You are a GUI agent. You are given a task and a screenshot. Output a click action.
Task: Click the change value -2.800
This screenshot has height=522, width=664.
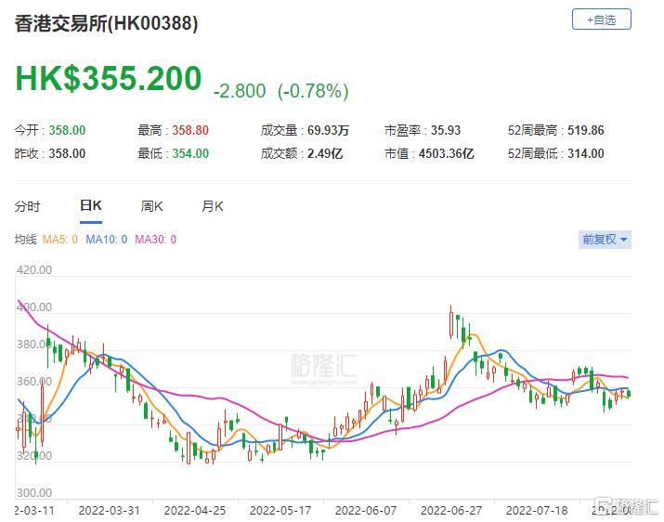pyautogui.click(x=240, y=91)
